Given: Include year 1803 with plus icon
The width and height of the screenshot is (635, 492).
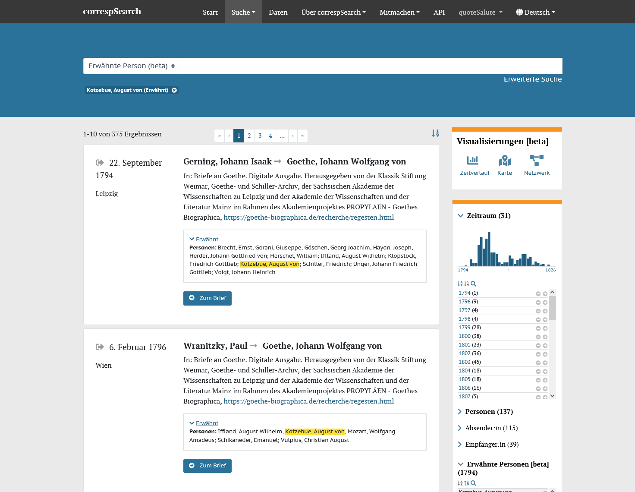Looking at the screenshot, I should 545,363.
